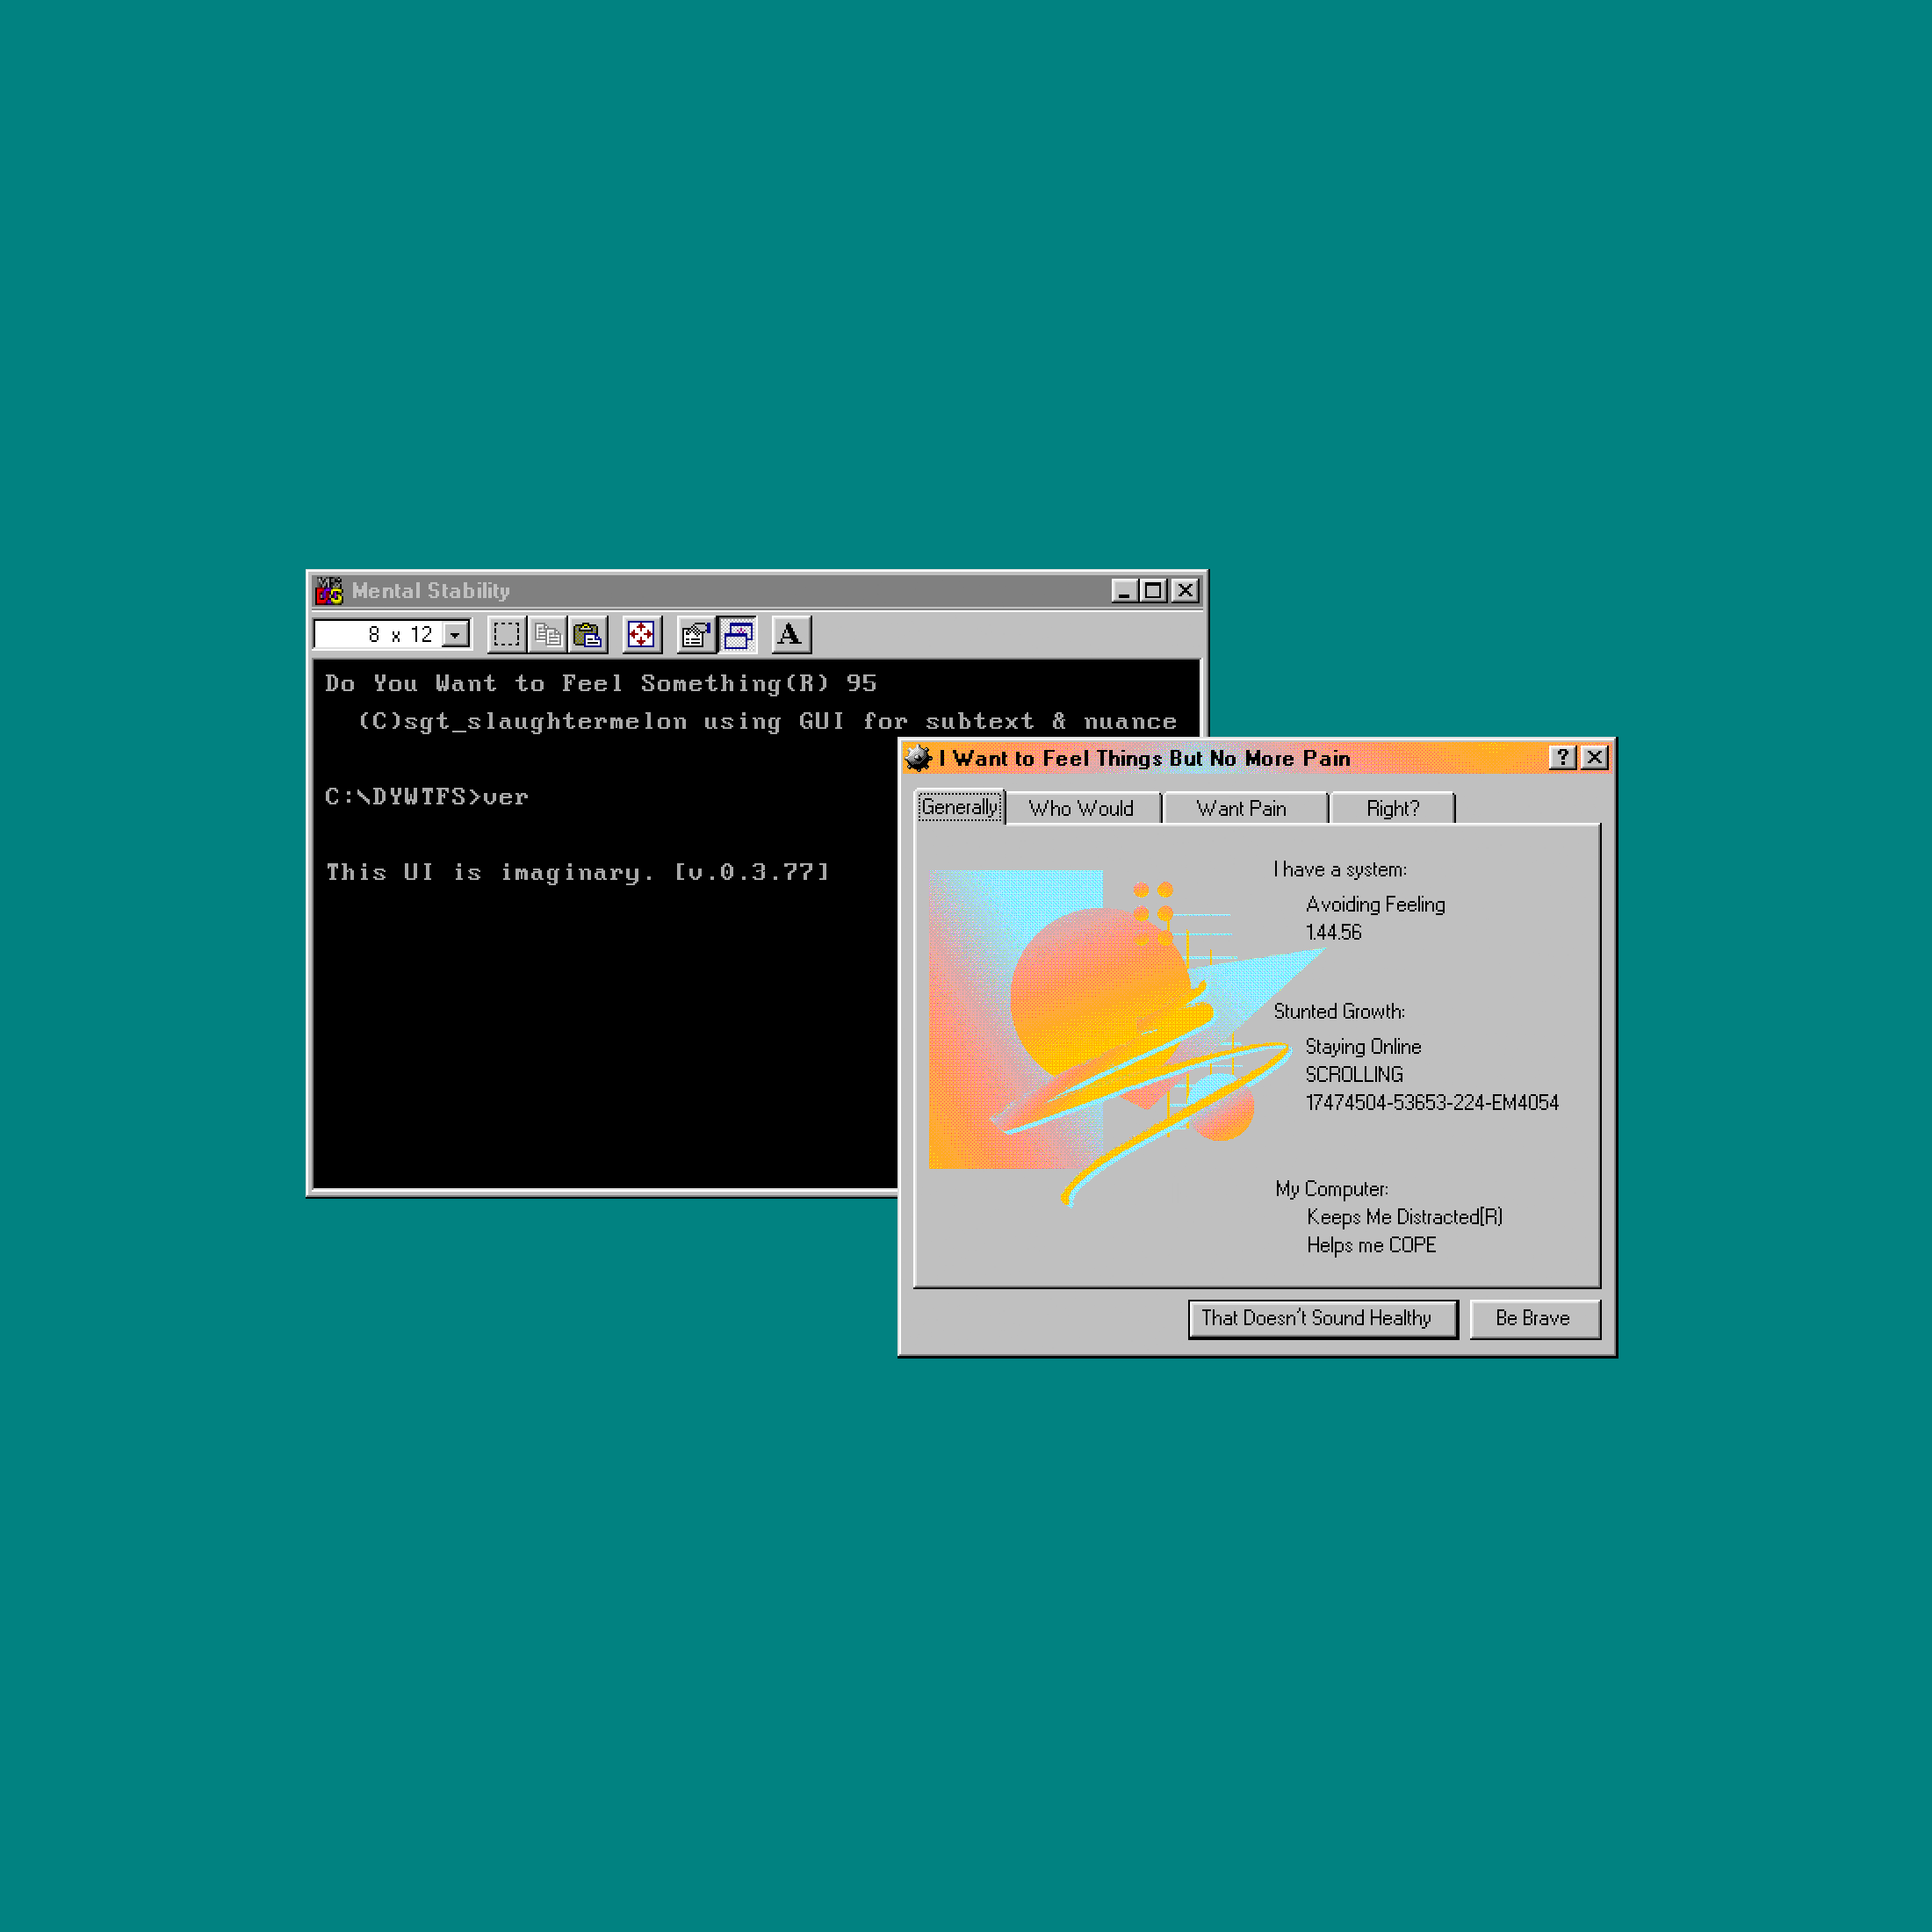The height and width of the screenshot is (1932, 1932).
Task: Open the Want Pain tab
Action: 1241,808
